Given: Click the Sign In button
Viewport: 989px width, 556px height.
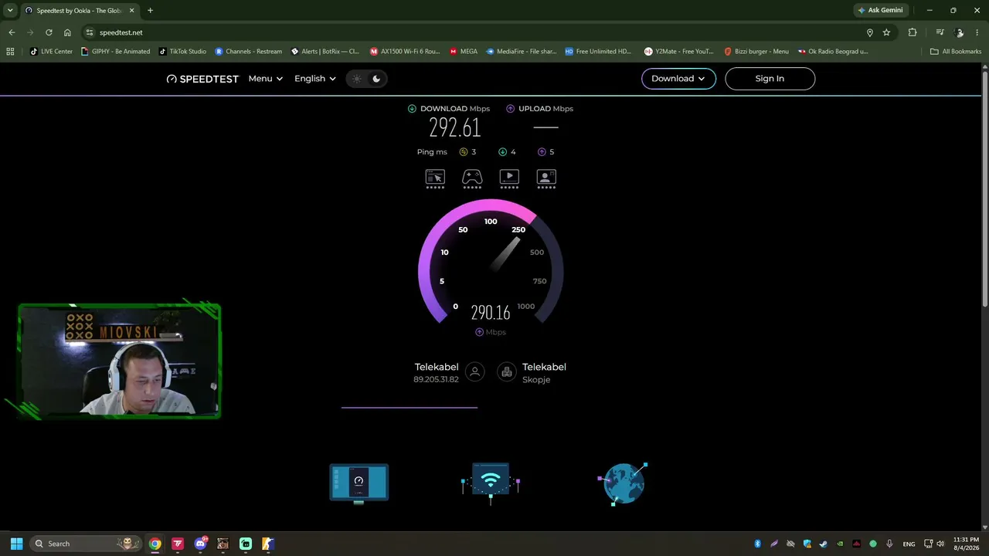Looking at the screenshot, I should 770,79.
